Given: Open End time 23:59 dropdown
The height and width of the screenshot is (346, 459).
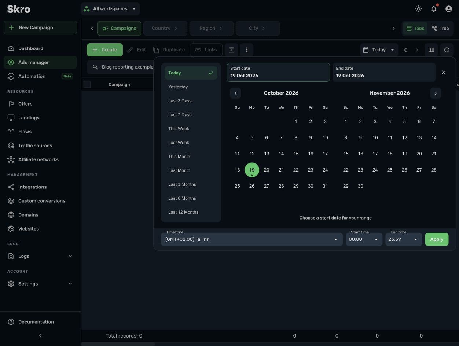Looking at the screenshot, I should pyautogui.click(x=404, y=239).
